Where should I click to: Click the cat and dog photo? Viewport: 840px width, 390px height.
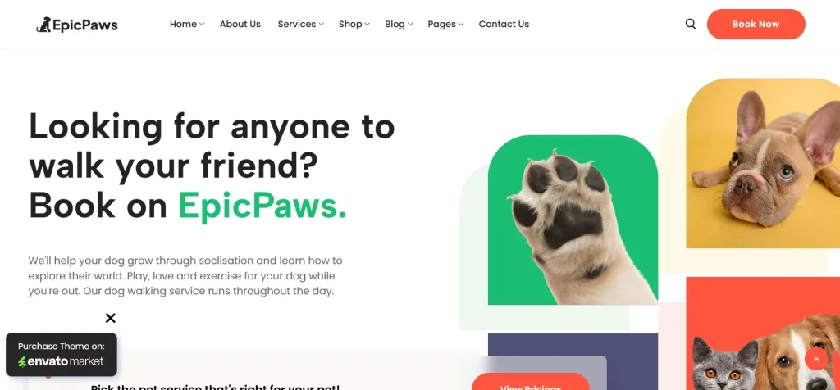coord(763,333)
